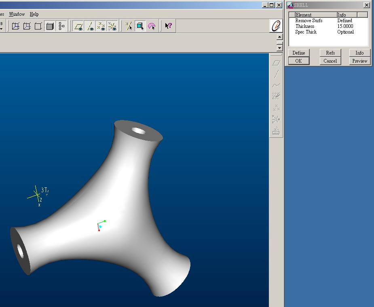Open the Help menu
Screen dimensions: 374x307
click(x=34, y=14)
